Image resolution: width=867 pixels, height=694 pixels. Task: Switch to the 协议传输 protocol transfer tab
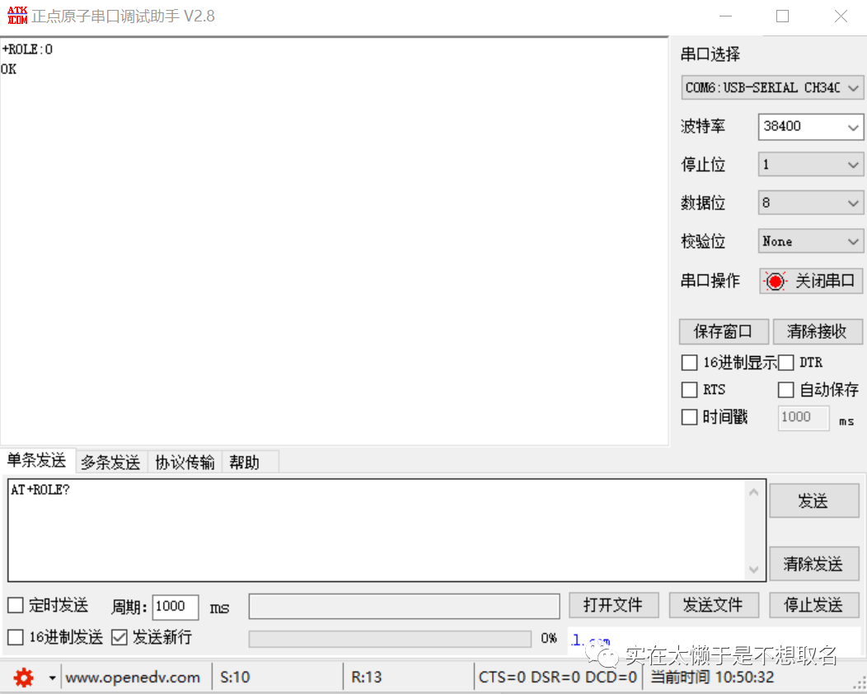(185, 462)
